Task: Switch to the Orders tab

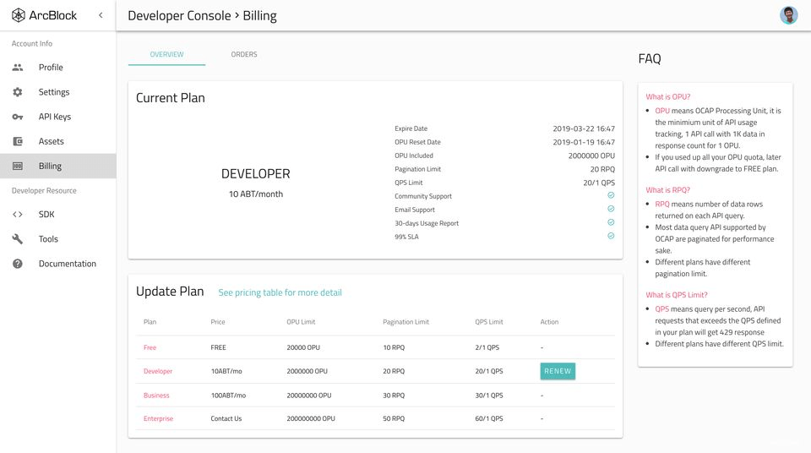Action: click(244, 54)
